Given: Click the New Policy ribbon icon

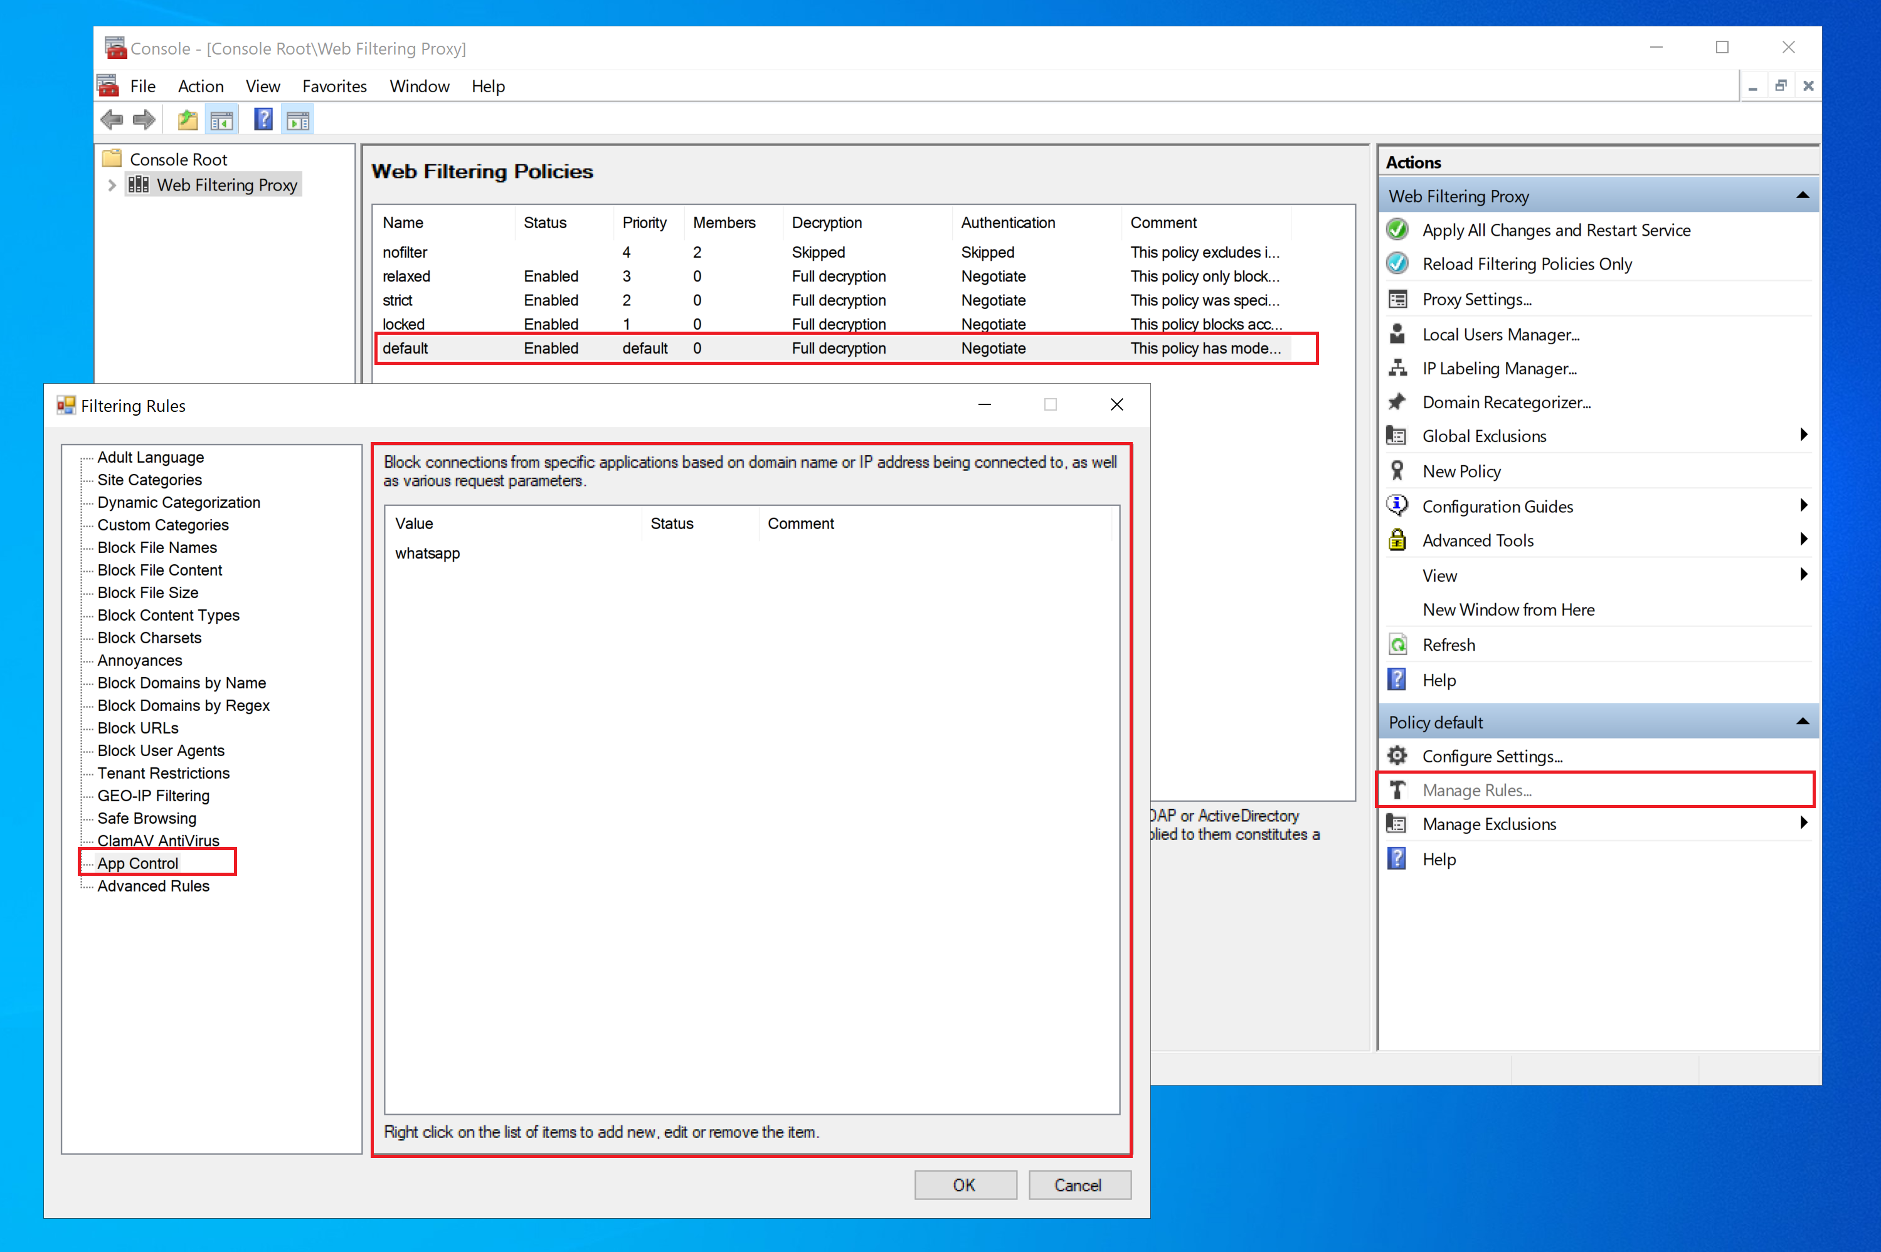Looking at the screenshot, I should [x=1397, y=471].
